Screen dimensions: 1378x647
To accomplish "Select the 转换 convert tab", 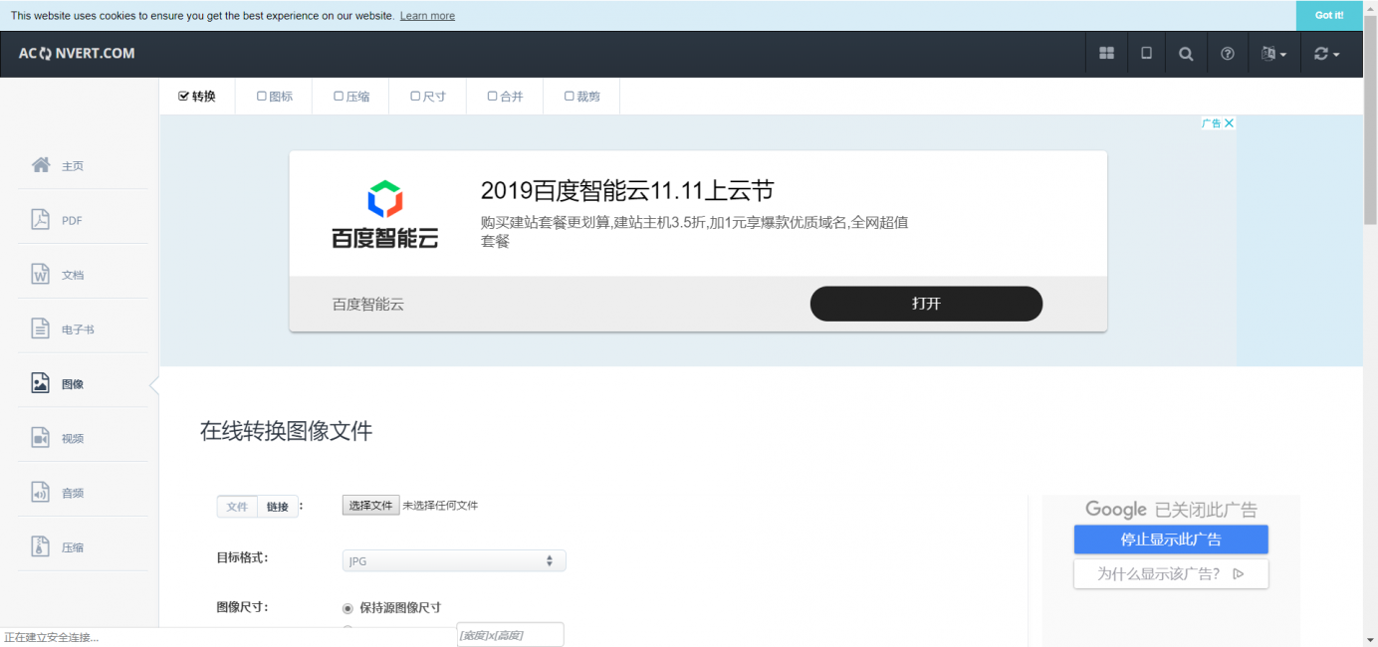I will [x=197, y=97].
